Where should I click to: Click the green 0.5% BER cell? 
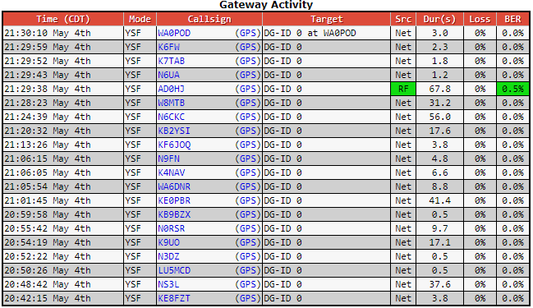[512, 89]
